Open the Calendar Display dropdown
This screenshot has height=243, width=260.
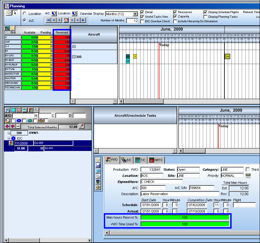135,14
